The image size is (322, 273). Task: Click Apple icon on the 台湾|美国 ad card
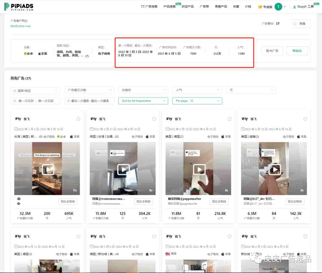(72, 137)
